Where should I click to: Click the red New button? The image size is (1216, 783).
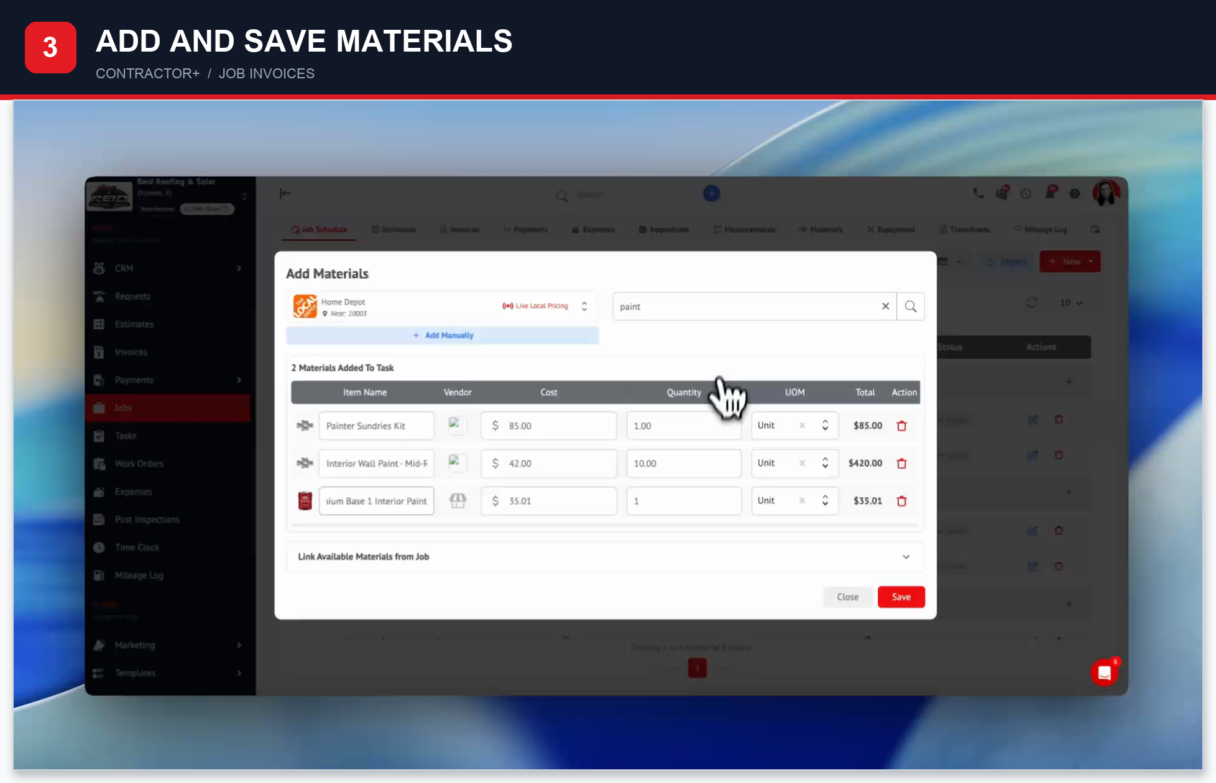coord(1070,262)
